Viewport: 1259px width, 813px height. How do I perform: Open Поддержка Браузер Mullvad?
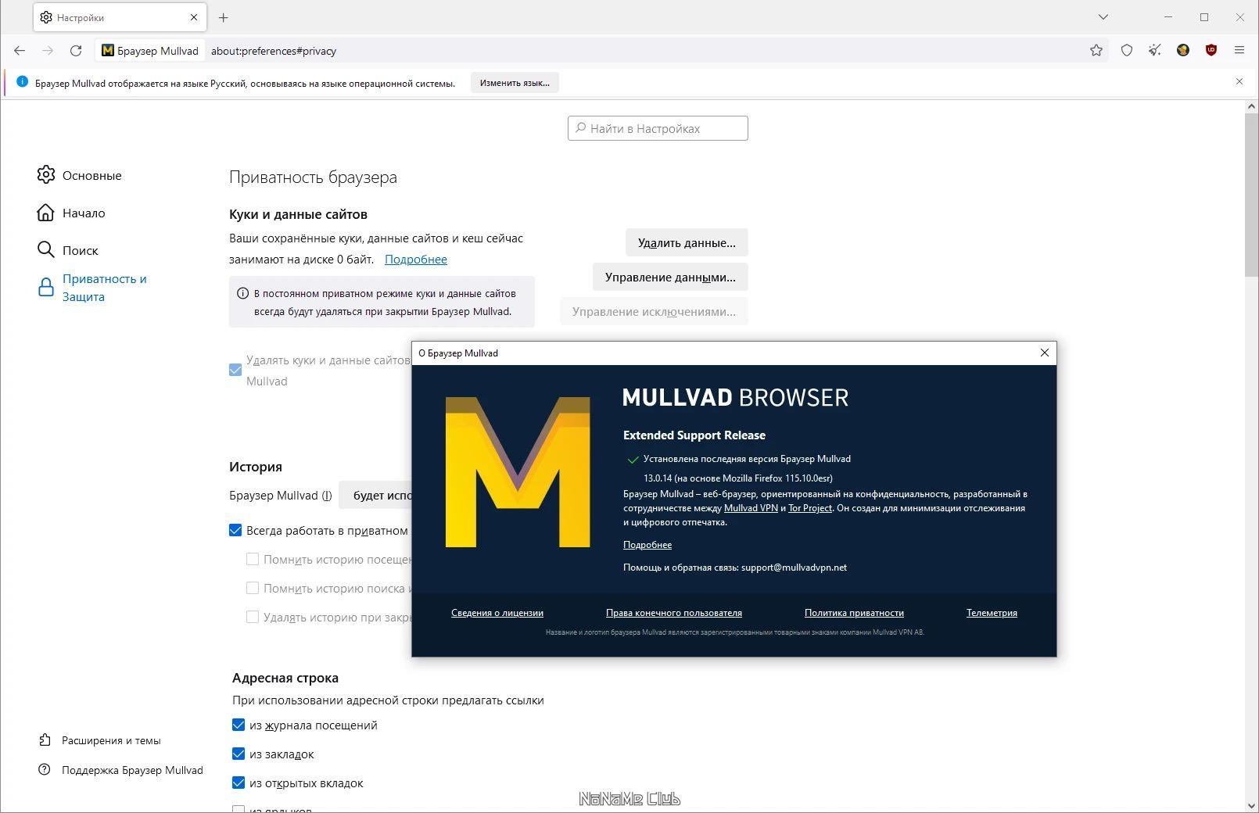121,770
